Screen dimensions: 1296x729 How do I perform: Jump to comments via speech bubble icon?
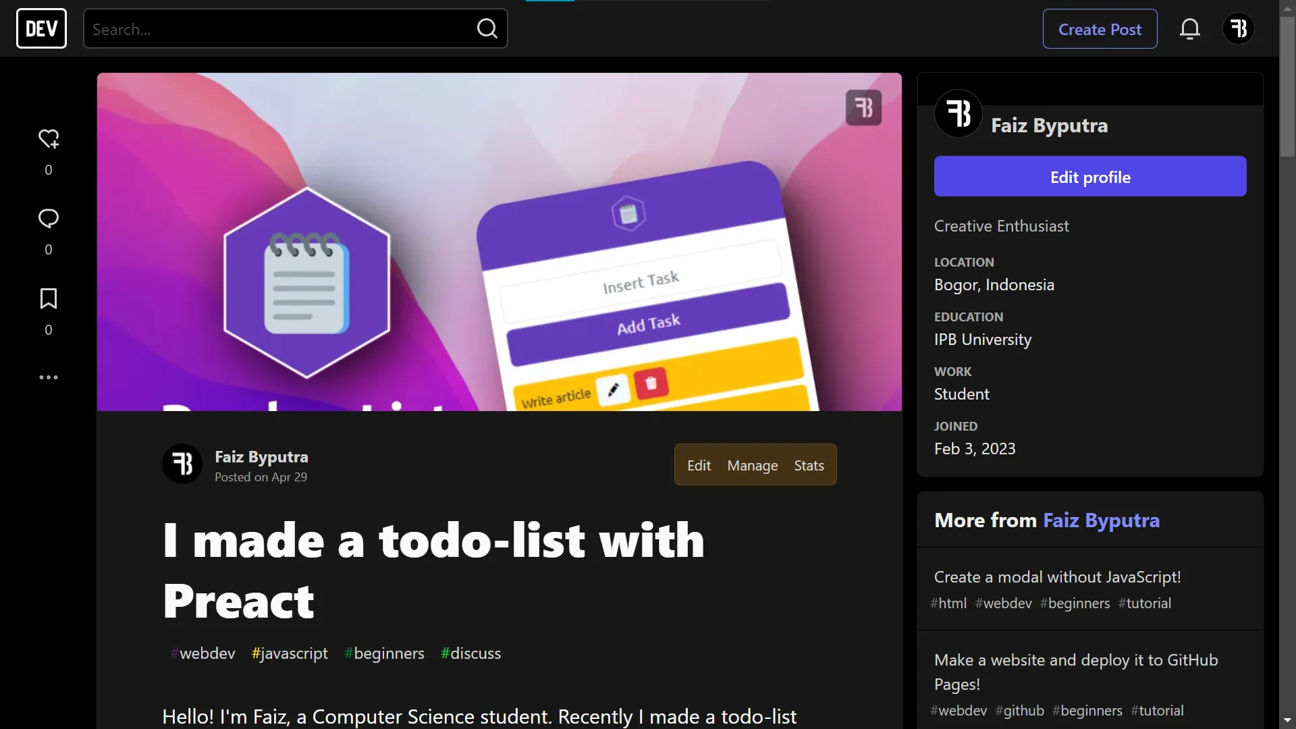(x=49, y=218)
